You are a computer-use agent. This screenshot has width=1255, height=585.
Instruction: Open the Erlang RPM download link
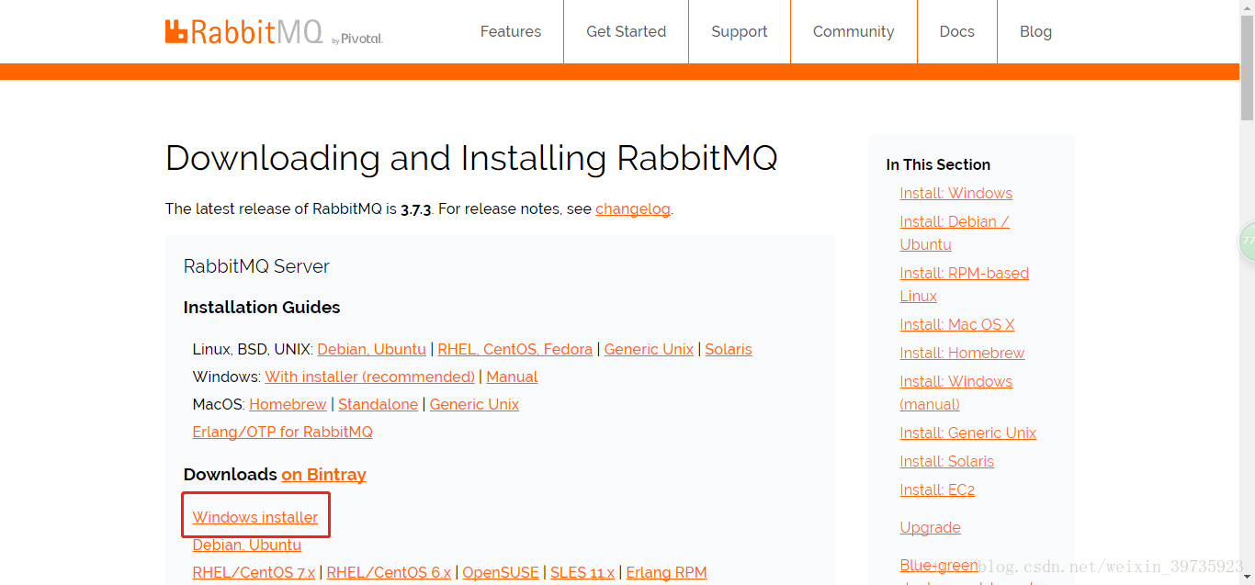(x=666, y=572)
